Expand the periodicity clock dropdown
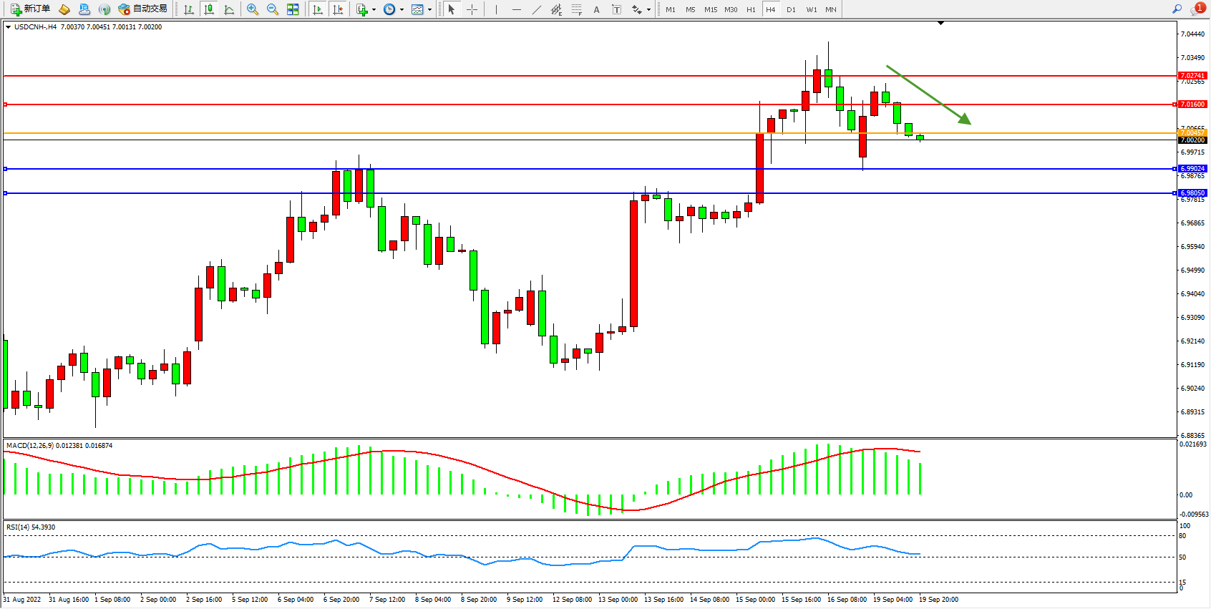 [393, 9]
